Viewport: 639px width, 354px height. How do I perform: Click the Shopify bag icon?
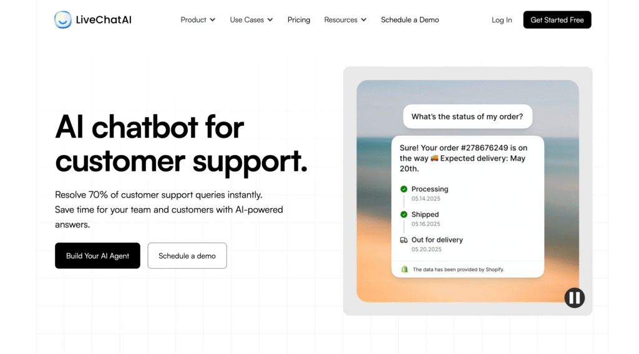coord(404,269)
